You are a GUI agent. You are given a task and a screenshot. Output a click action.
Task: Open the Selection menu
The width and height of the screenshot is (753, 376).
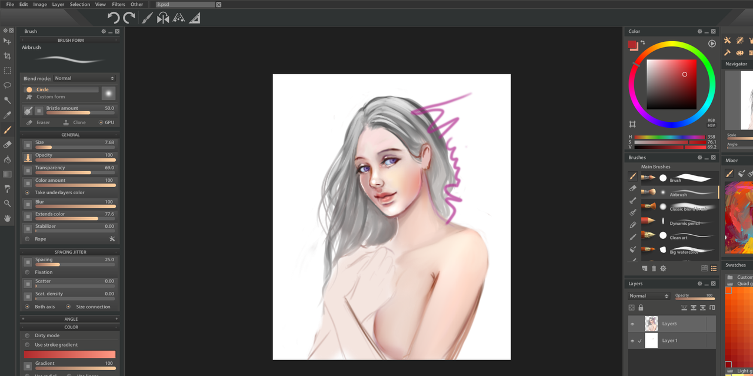coord(80,4)
